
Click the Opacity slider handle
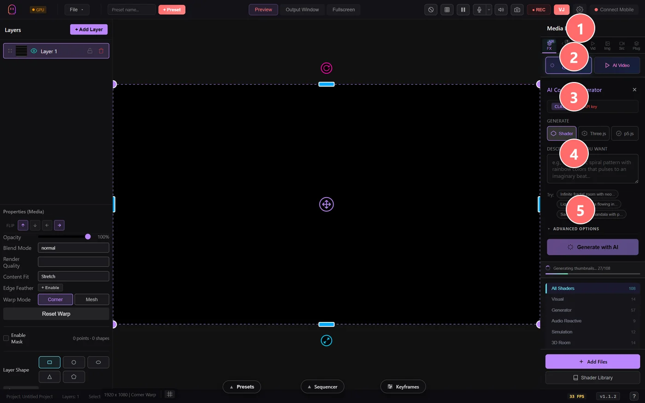point(88,237)
